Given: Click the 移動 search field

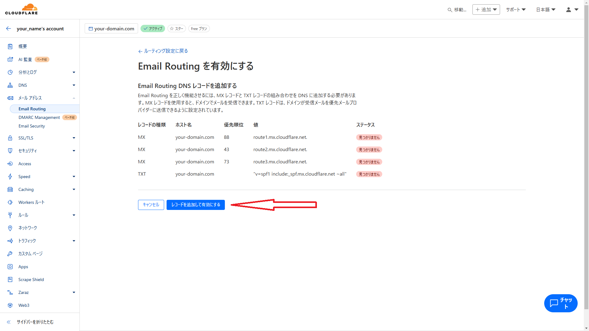Looking at the screenshot, I should [x=457, y=10].
